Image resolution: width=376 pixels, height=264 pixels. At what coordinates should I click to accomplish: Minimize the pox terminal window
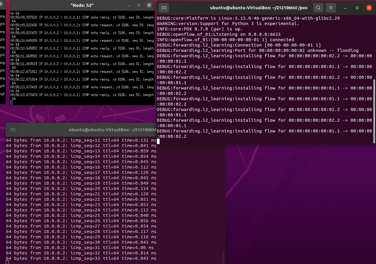pyautogui.click(x=345, y=8)
